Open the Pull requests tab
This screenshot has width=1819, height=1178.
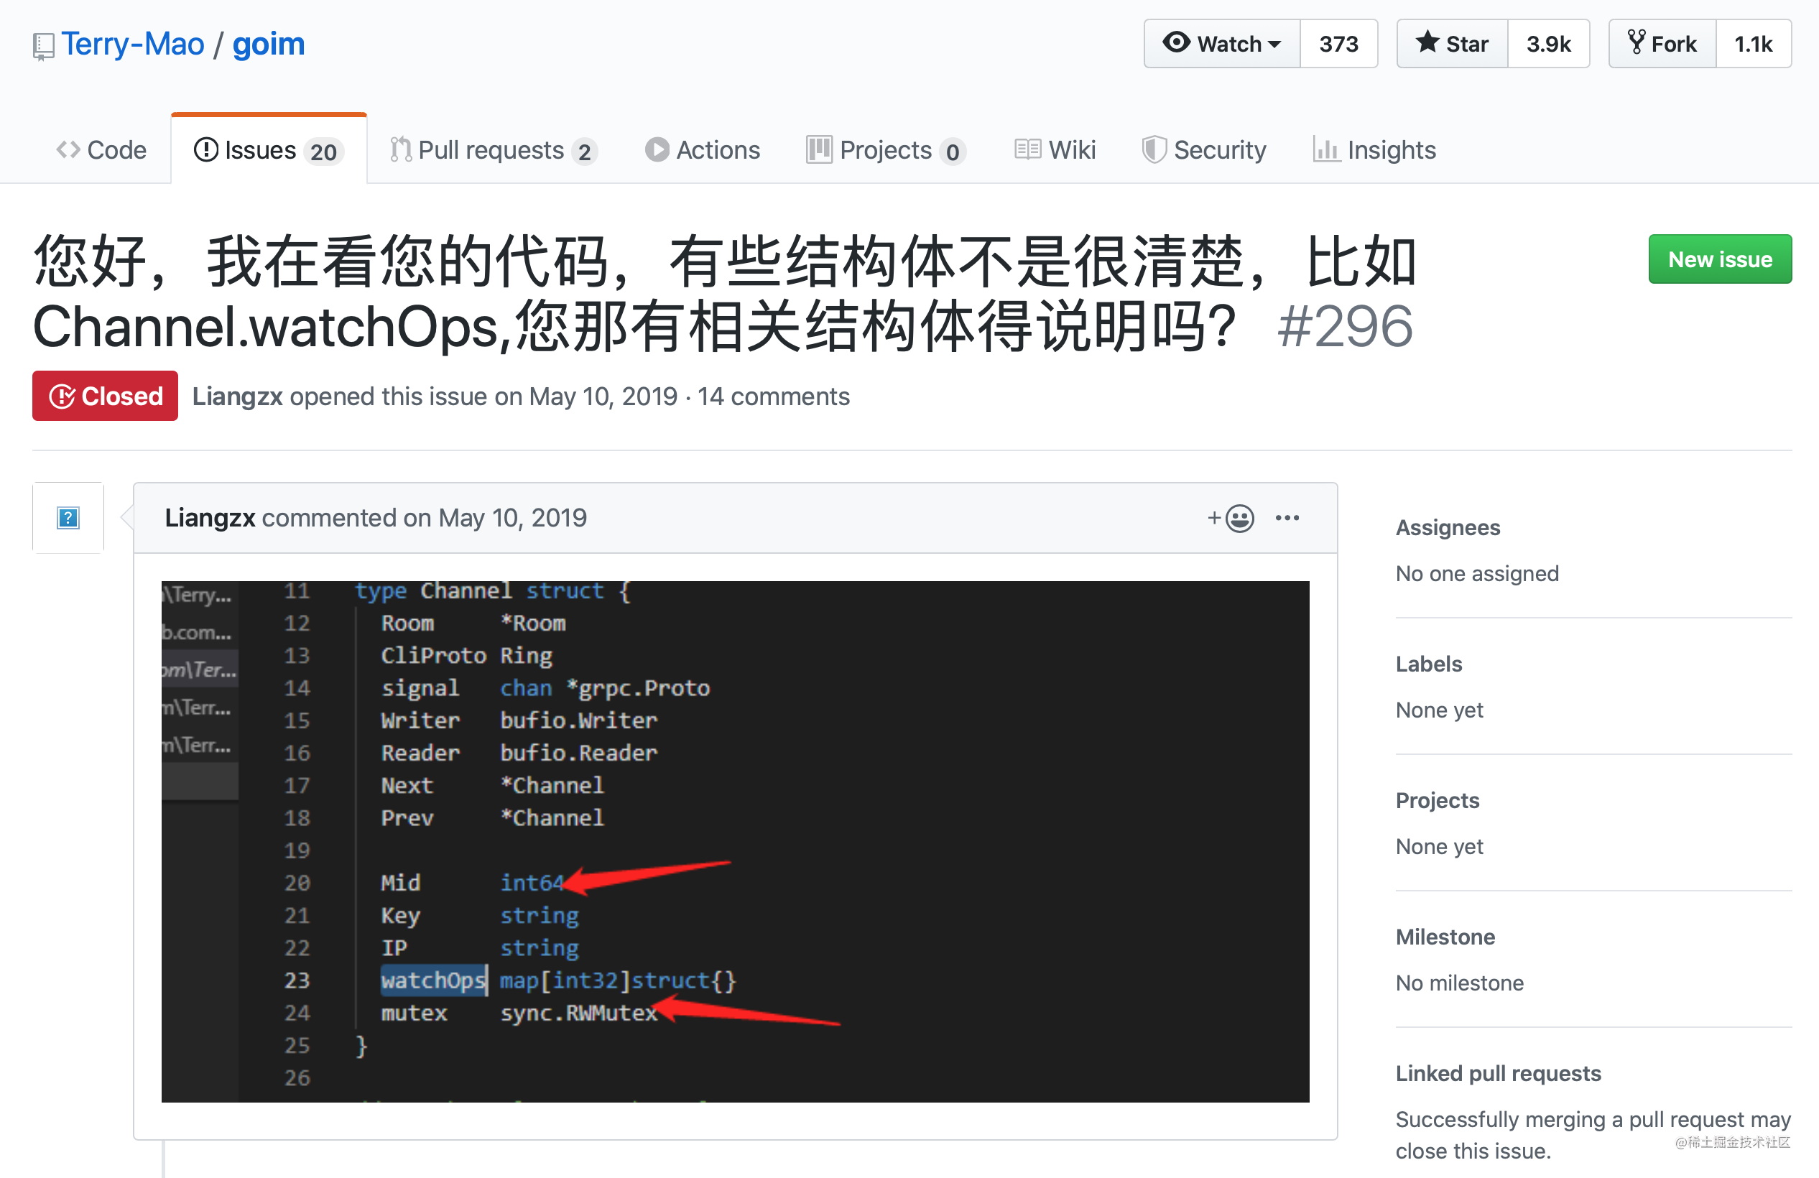494,149
